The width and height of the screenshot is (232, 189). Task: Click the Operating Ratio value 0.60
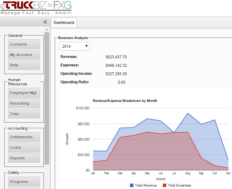[121, 82]
